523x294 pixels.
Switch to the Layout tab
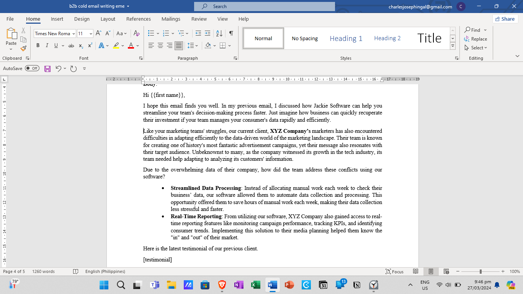108,19
